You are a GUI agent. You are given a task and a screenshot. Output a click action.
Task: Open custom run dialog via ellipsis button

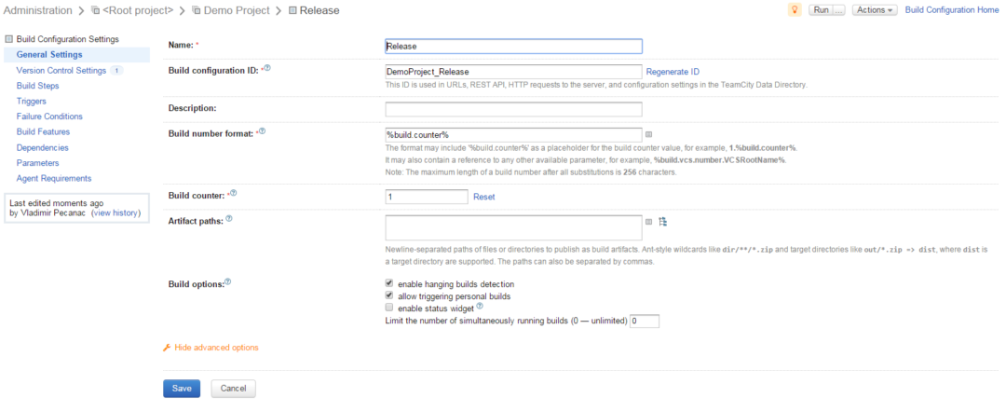point(838,10)
